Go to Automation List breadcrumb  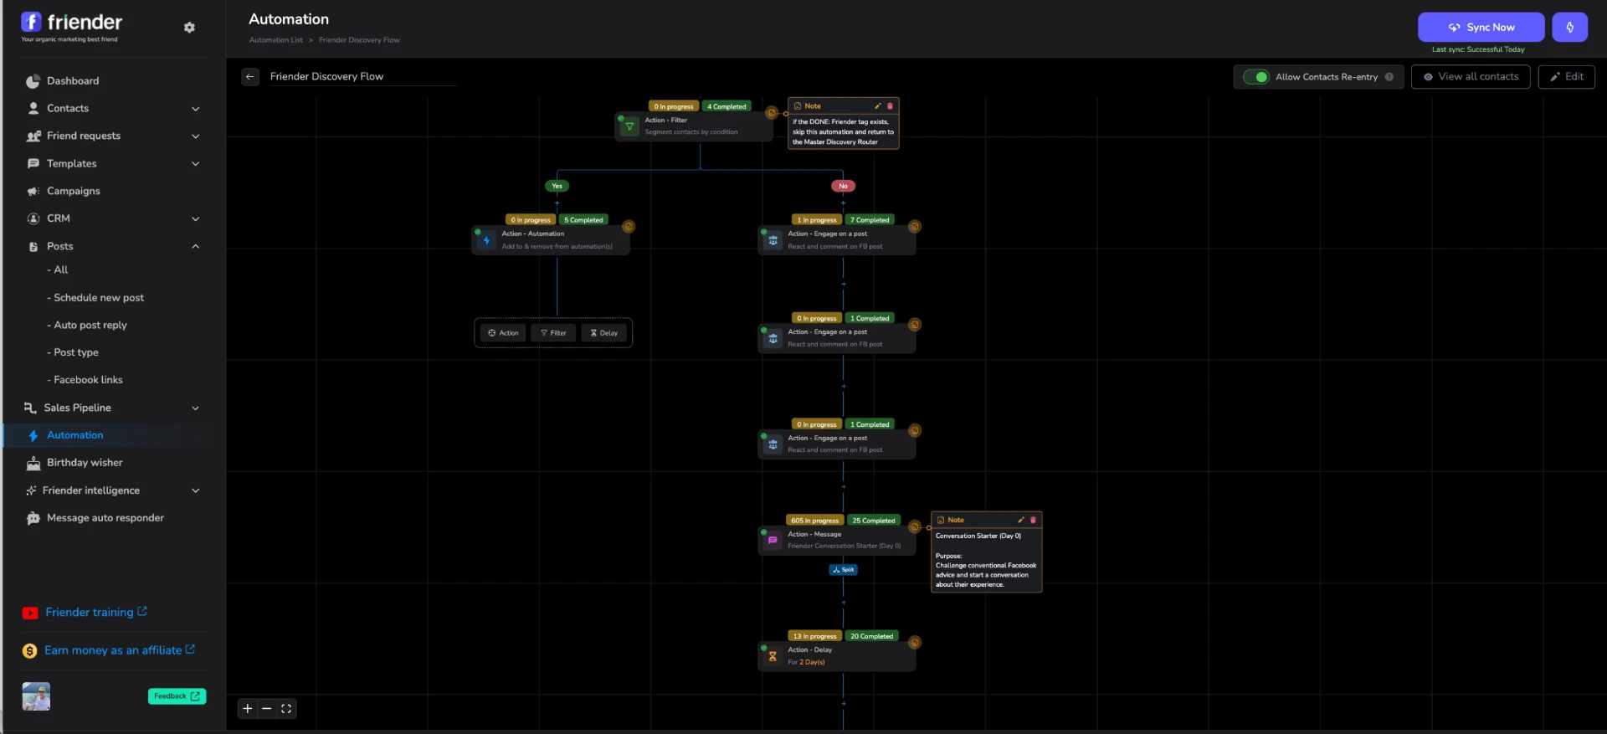click(x=276, y=40)
